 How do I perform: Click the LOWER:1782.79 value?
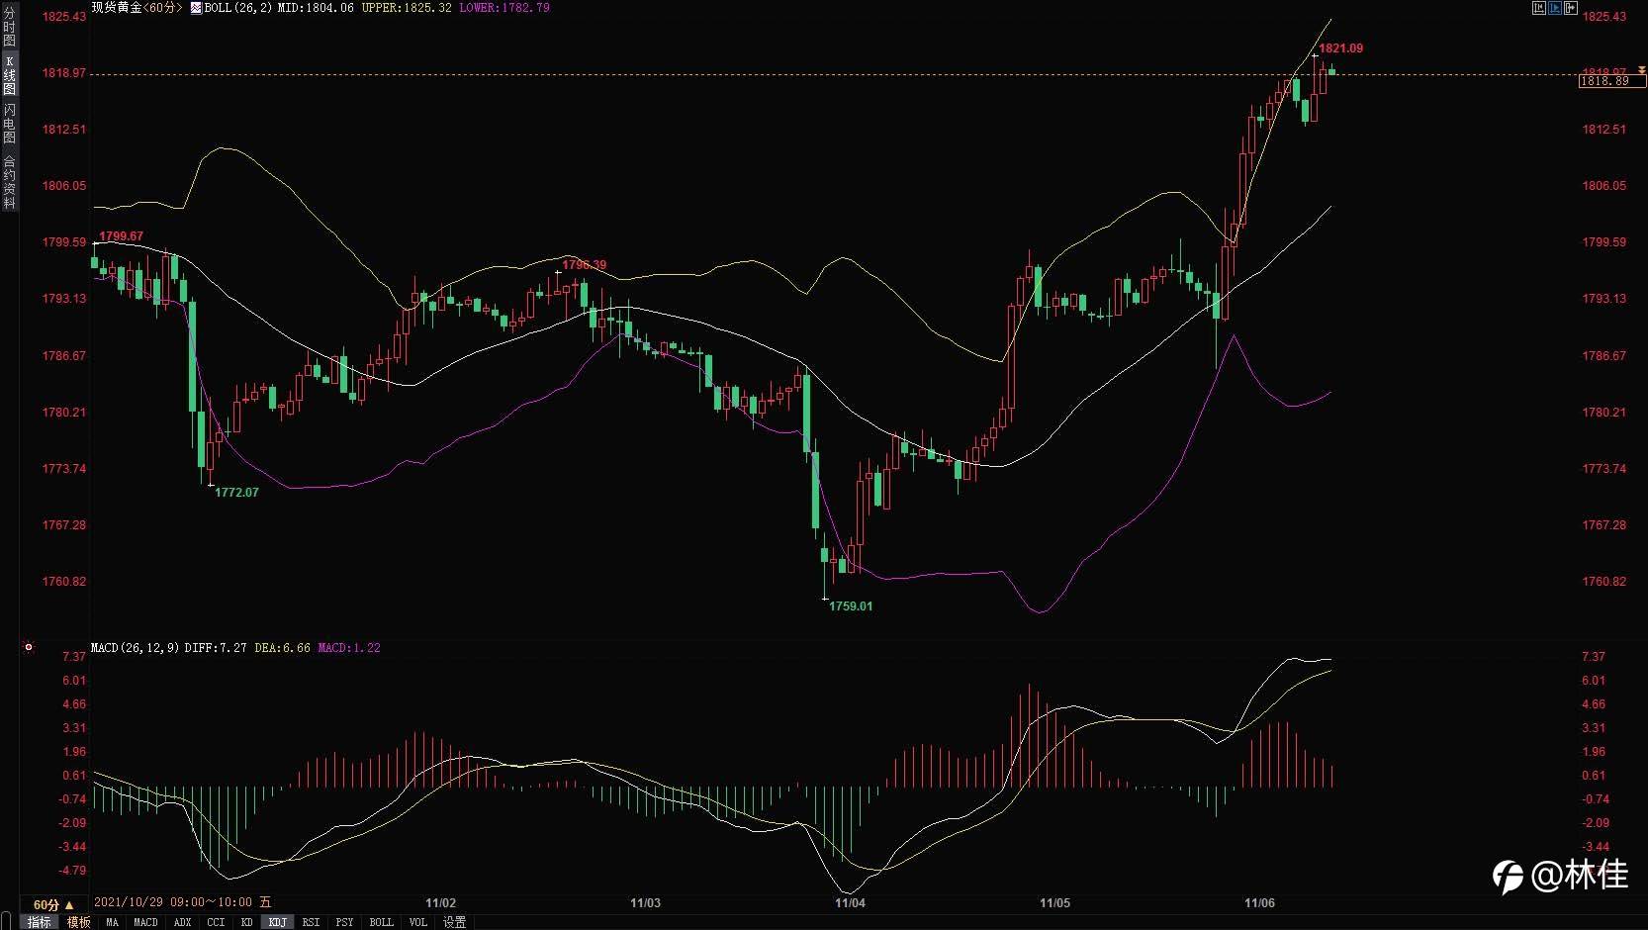pos(504,8)
